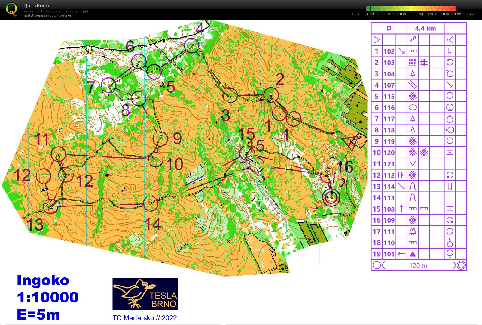Select control circle 9 on the map

pyautogui.click(x=160, y=138)
